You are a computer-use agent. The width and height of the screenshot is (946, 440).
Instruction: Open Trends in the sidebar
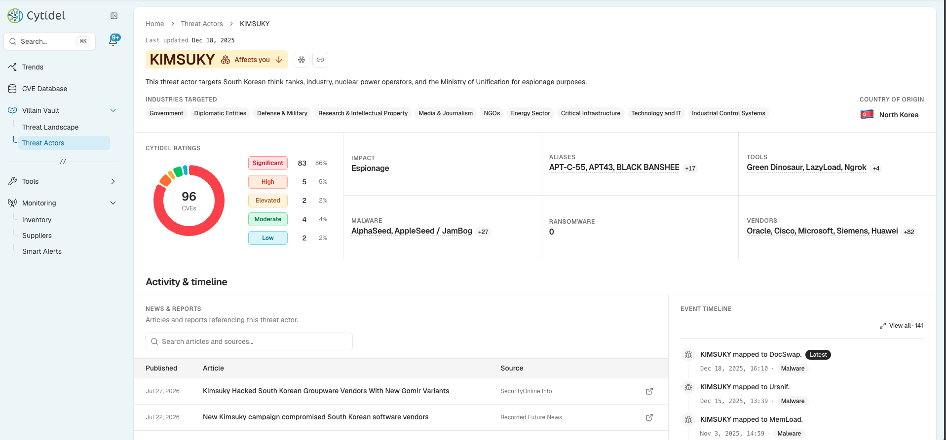(33, 67)
